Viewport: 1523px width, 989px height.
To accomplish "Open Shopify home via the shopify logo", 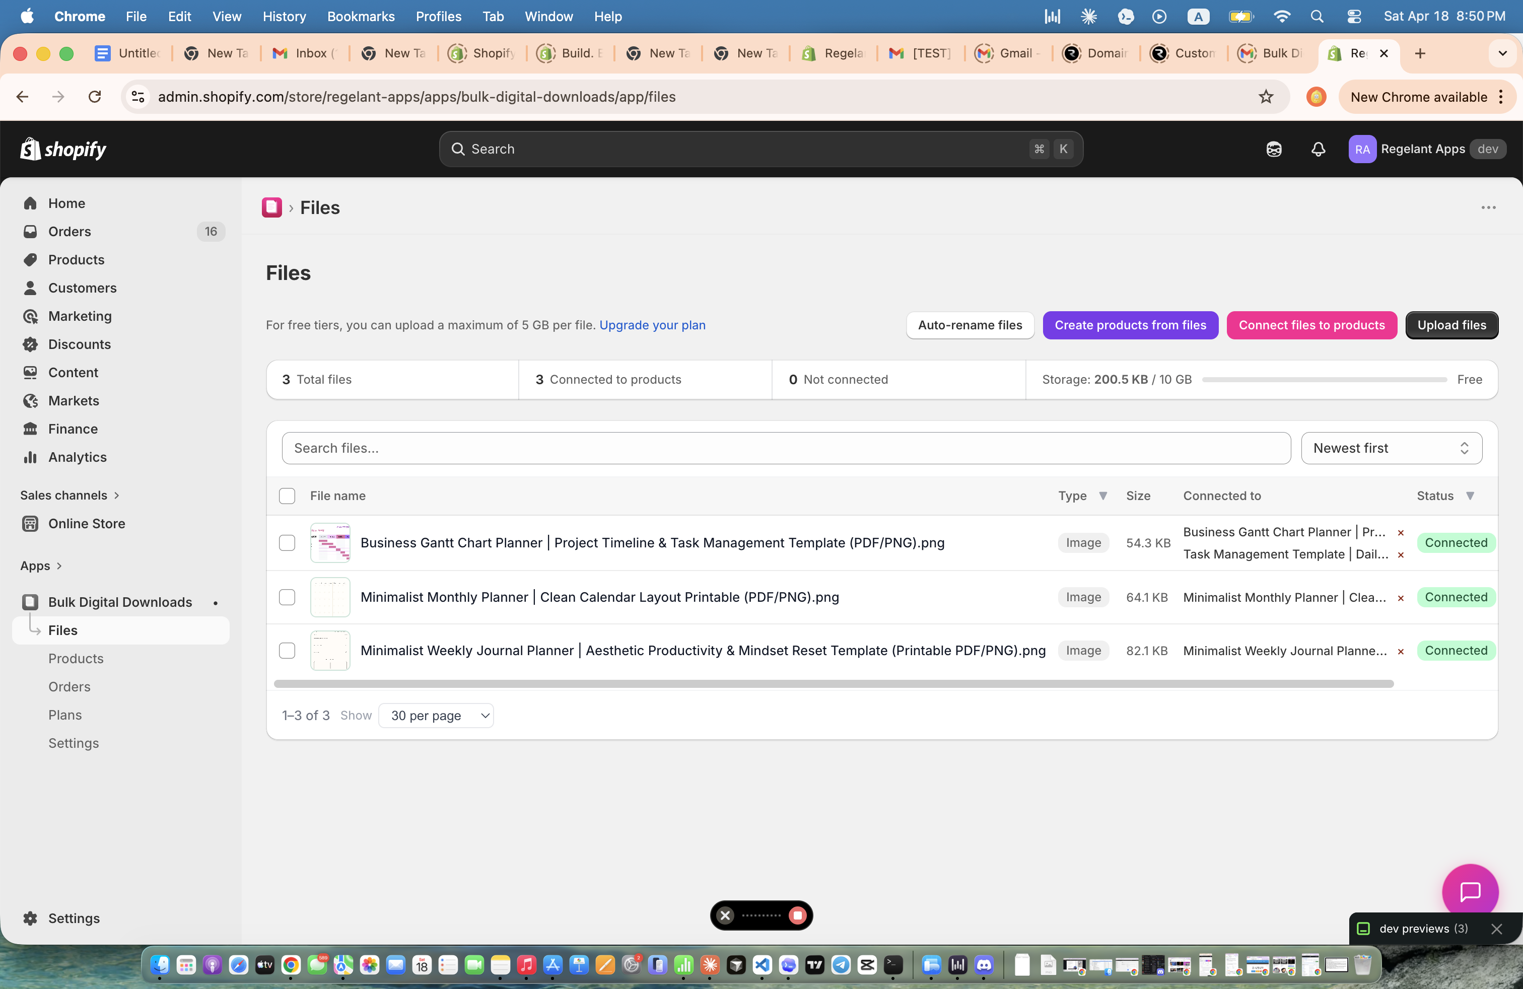I will tap(63, 149).
